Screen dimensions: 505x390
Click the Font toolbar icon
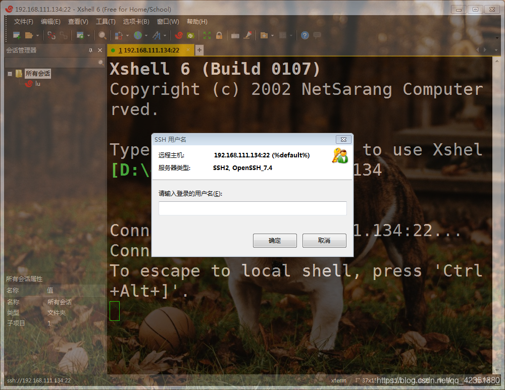[157, 35]
